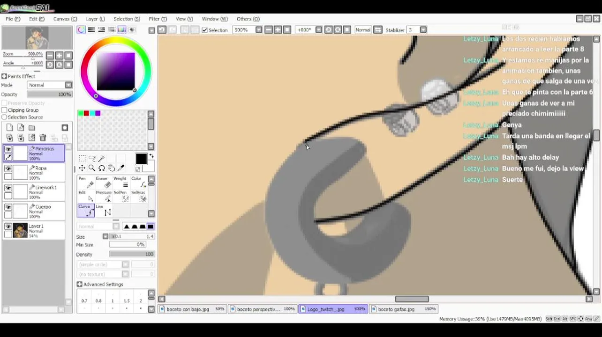
Task: Show the color wheel panel
Action: (82, 29)
